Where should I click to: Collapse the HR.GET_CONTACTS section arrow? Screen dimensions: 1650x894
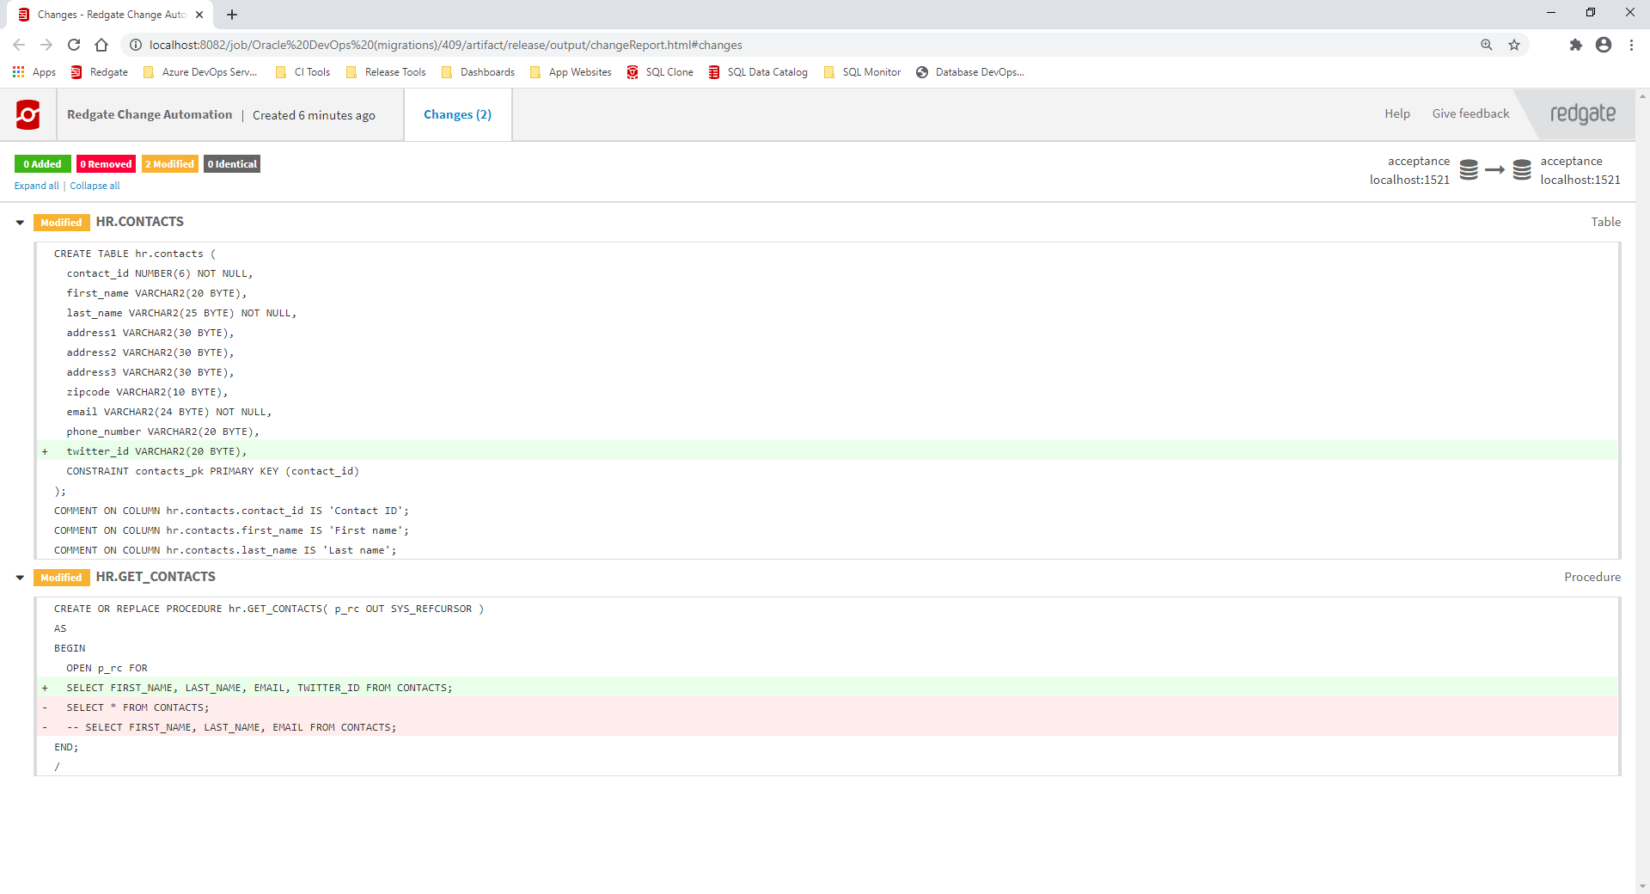(x=20, y=578)
